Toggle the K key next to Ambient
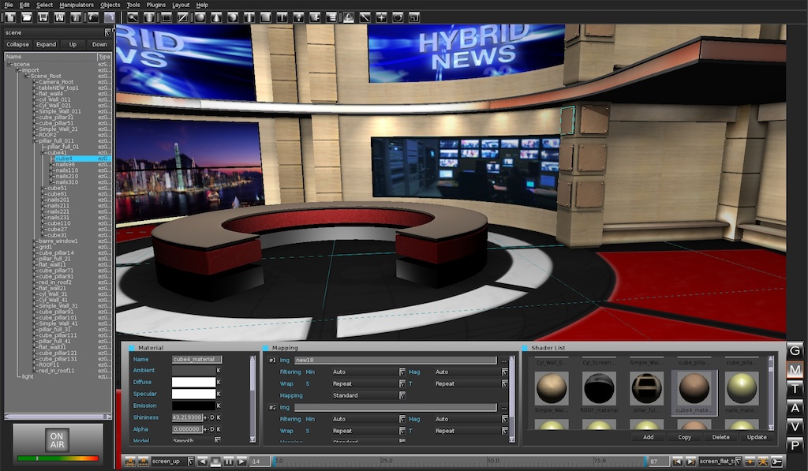The image size is (808, 471). 219,370
